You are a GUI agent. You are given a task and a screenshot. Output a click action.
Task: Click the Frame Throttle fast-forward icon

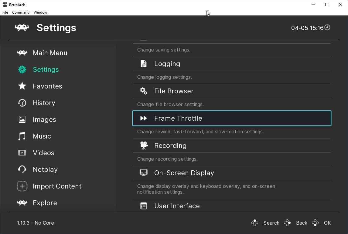144,118
